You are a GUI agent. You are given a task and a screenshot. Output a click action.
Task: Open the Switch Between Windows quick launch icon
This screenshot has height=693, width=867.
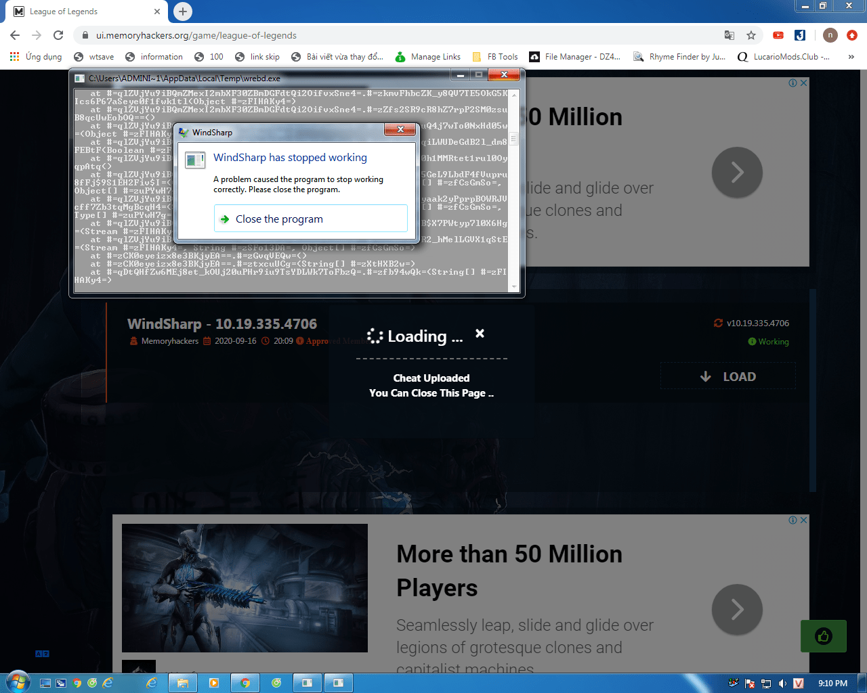[61, 683]
